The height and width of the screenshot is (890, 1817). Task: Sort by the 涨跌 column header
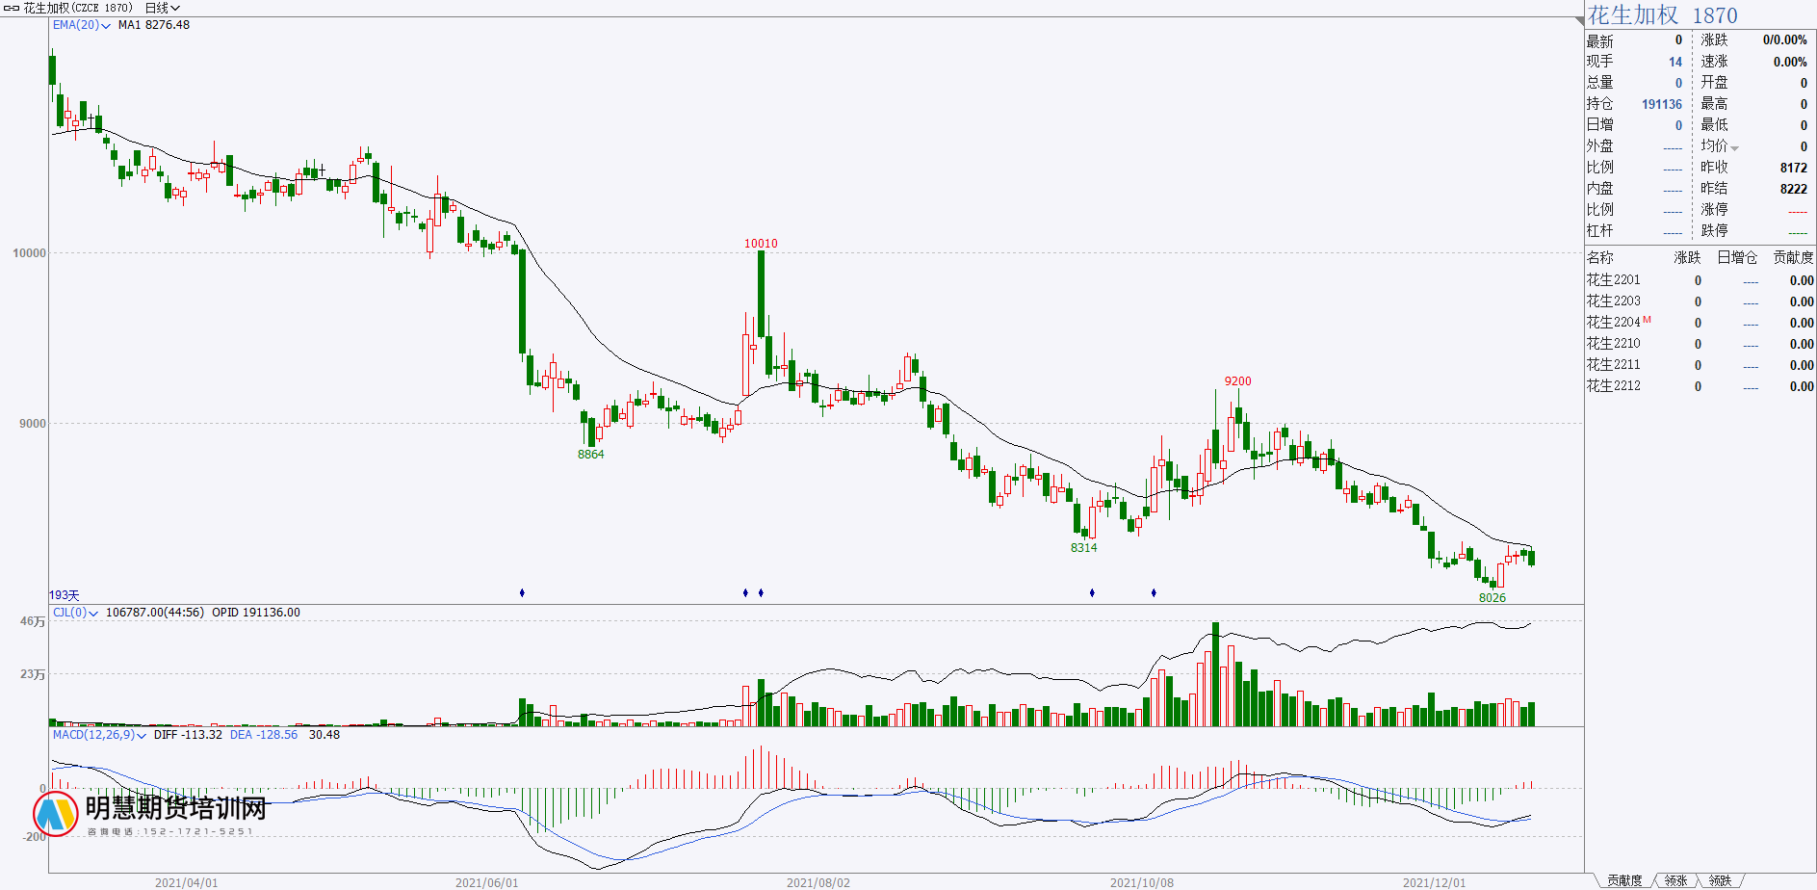1687,258
